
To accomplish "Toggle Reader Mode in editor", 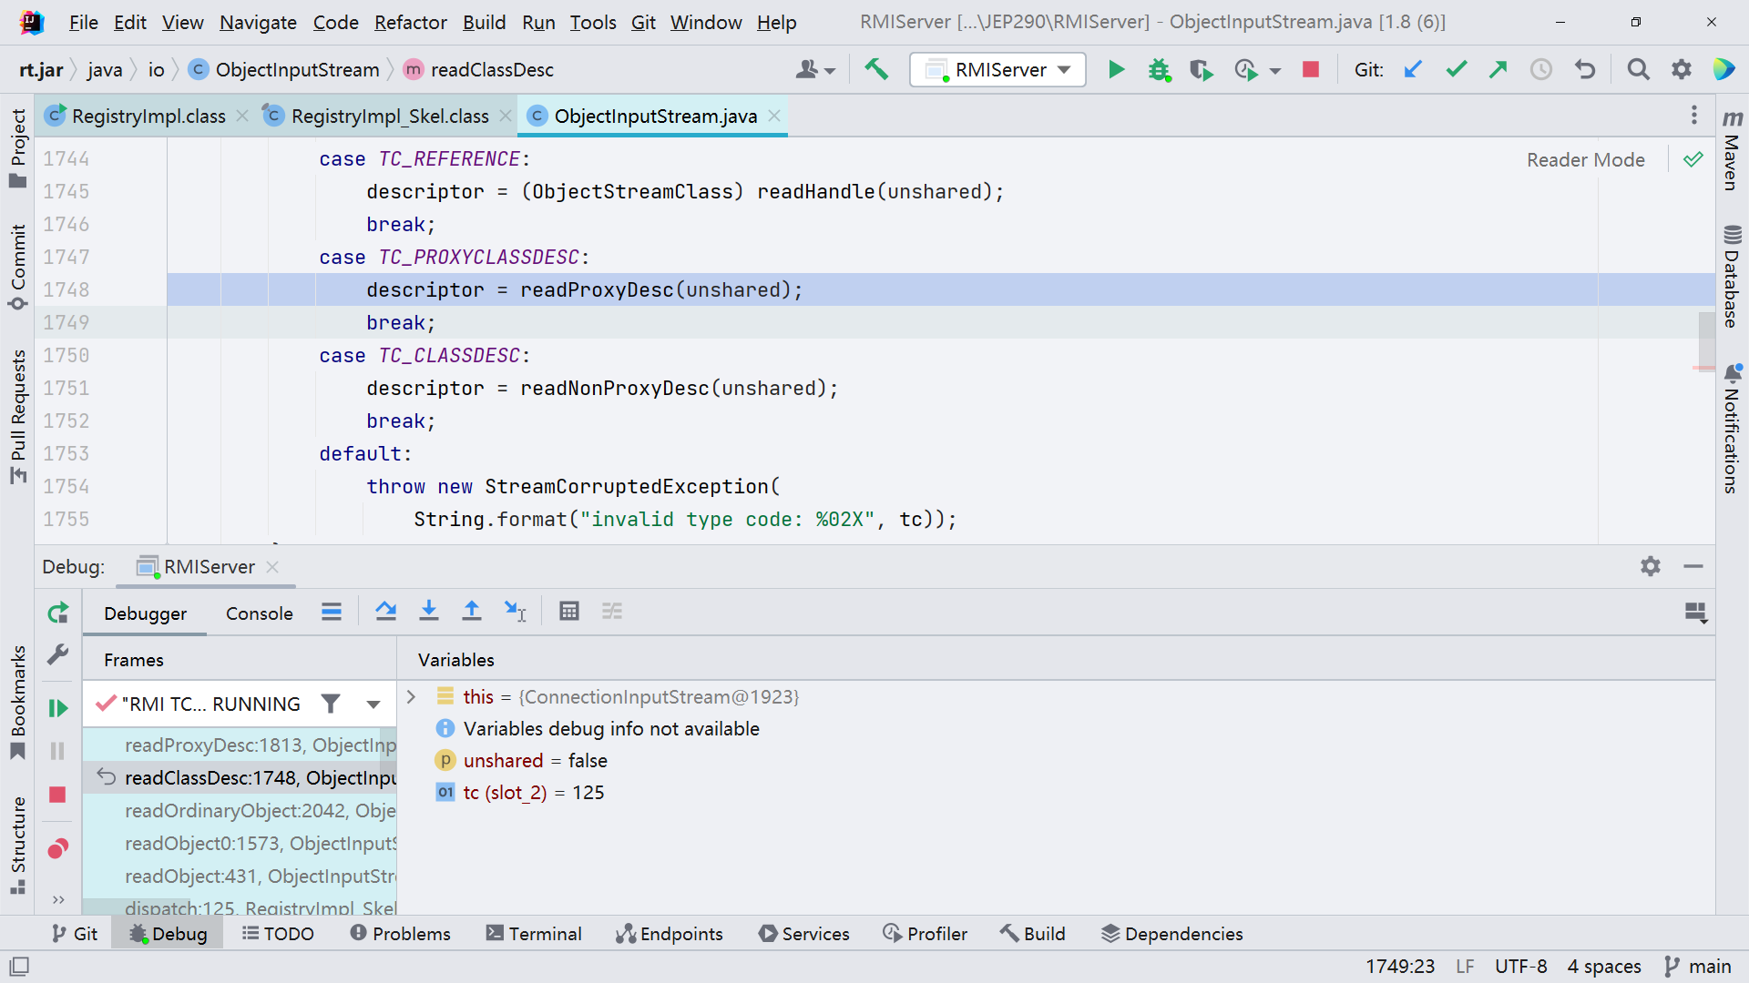I will [x=1585, y=160].
